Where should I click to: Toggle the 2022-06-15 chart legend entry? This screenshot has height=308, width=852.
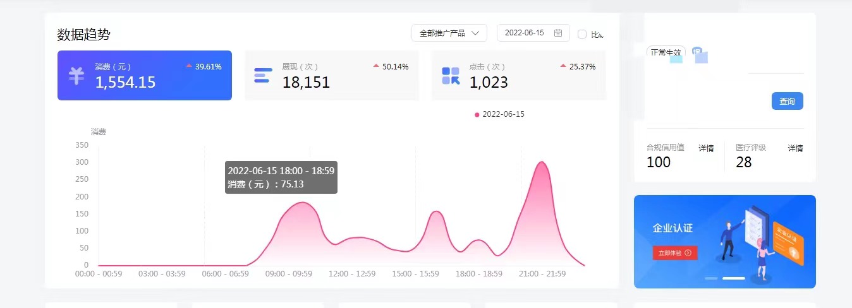click(x=499, y=114)
